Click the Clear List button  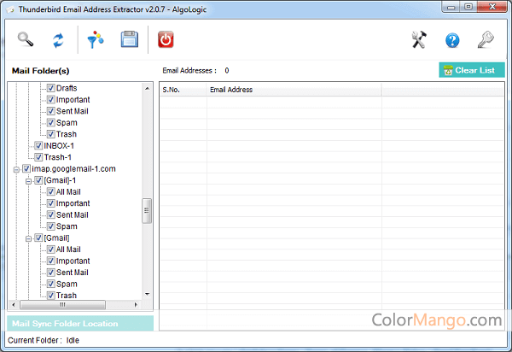tap(472, 70)
